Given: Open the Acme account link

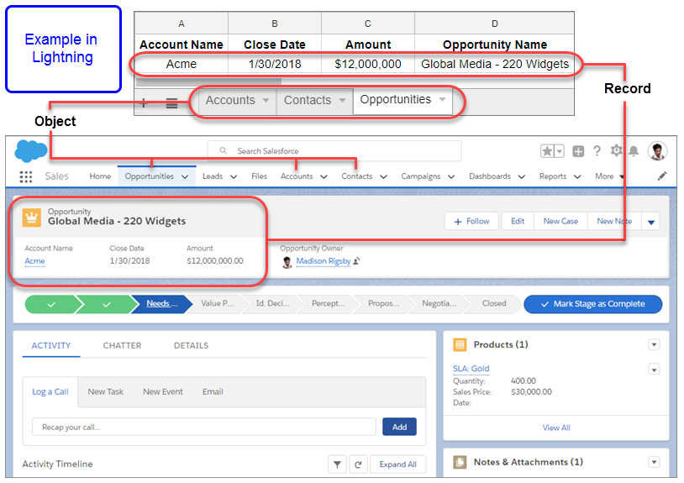Looking at the screenshot, I should click(x=34, y=261).
